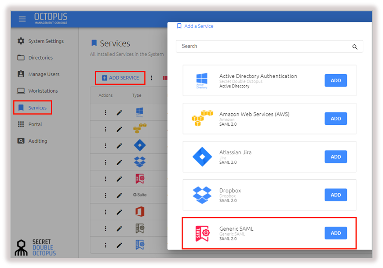The image size is (383, 268).
Task: Click the System Settings gear icon
Action: click(x=21, y=41)
